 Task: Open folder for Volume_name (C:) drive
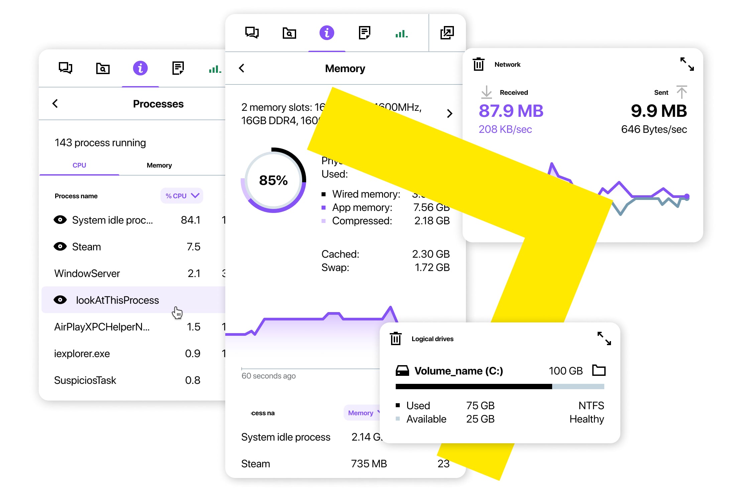tap(599, 370)
